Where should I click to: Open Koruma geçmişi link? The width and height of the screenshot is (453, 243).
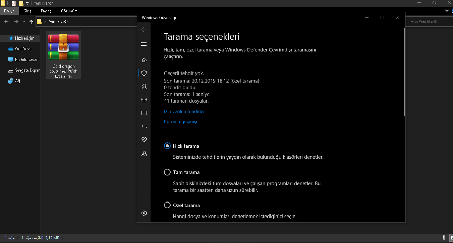(x=180, y=121)
